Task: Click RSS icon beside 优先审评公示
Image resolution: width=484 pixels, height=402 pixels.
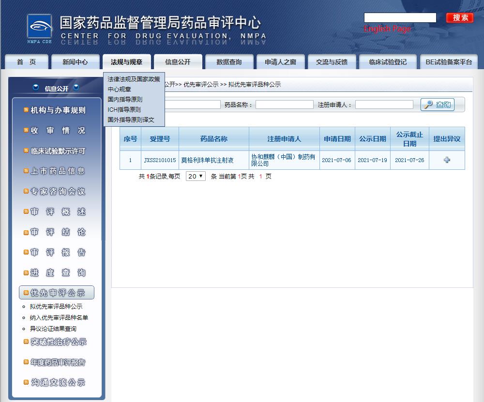Action: point(26,293)
